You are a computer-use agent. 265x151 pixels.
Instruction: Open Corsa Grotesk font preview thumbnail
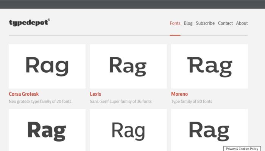[47, 66]
